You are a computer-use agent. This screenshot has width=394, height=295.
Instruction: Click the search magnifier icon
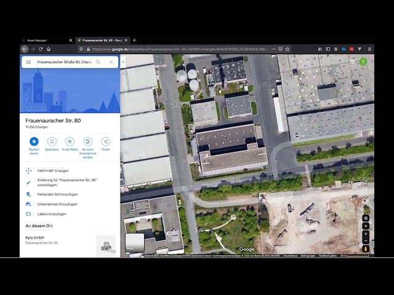click(x=98, y=62)
